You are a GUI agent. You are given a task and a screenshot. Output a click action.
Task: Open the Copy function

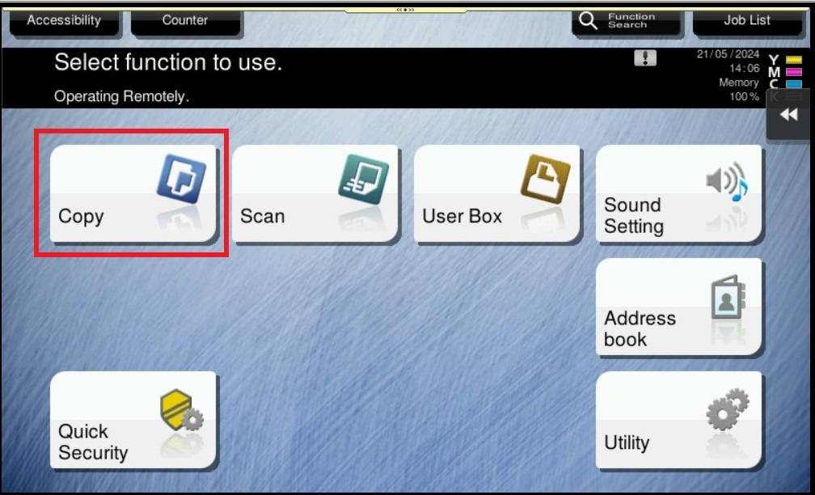pos(133,194)
